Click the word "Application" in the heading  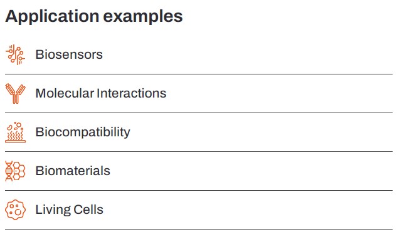coord(52,17)
